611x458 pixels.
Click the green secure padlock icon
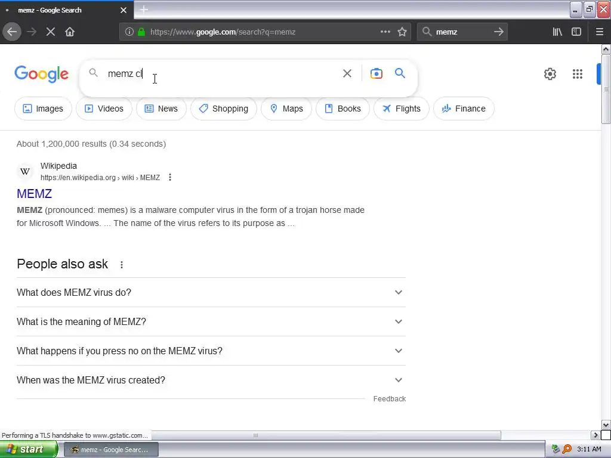pyautogui.click(x=141, y=32)
